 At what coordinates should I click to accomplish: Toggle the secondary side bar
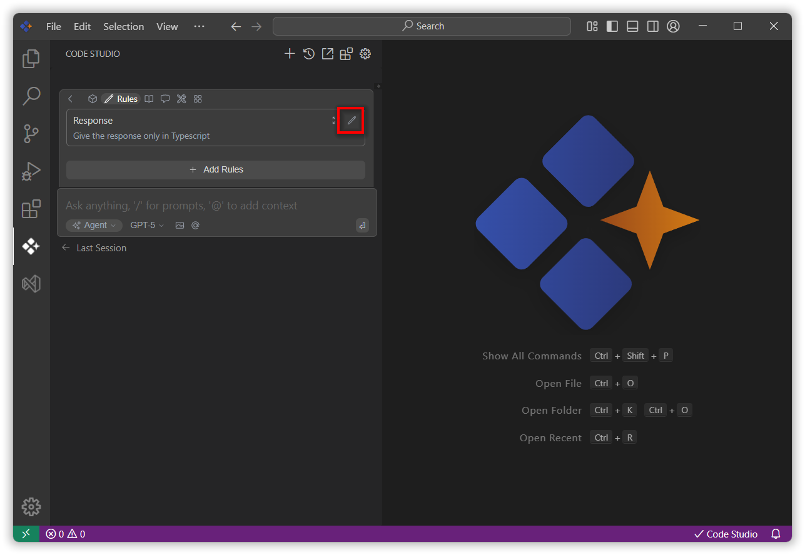click(652, 26)
